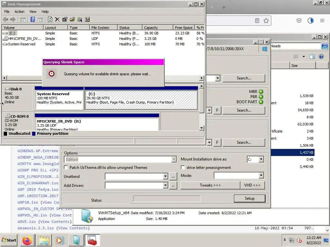Click the Setup button in WinNTSetup

pos(250,198)
